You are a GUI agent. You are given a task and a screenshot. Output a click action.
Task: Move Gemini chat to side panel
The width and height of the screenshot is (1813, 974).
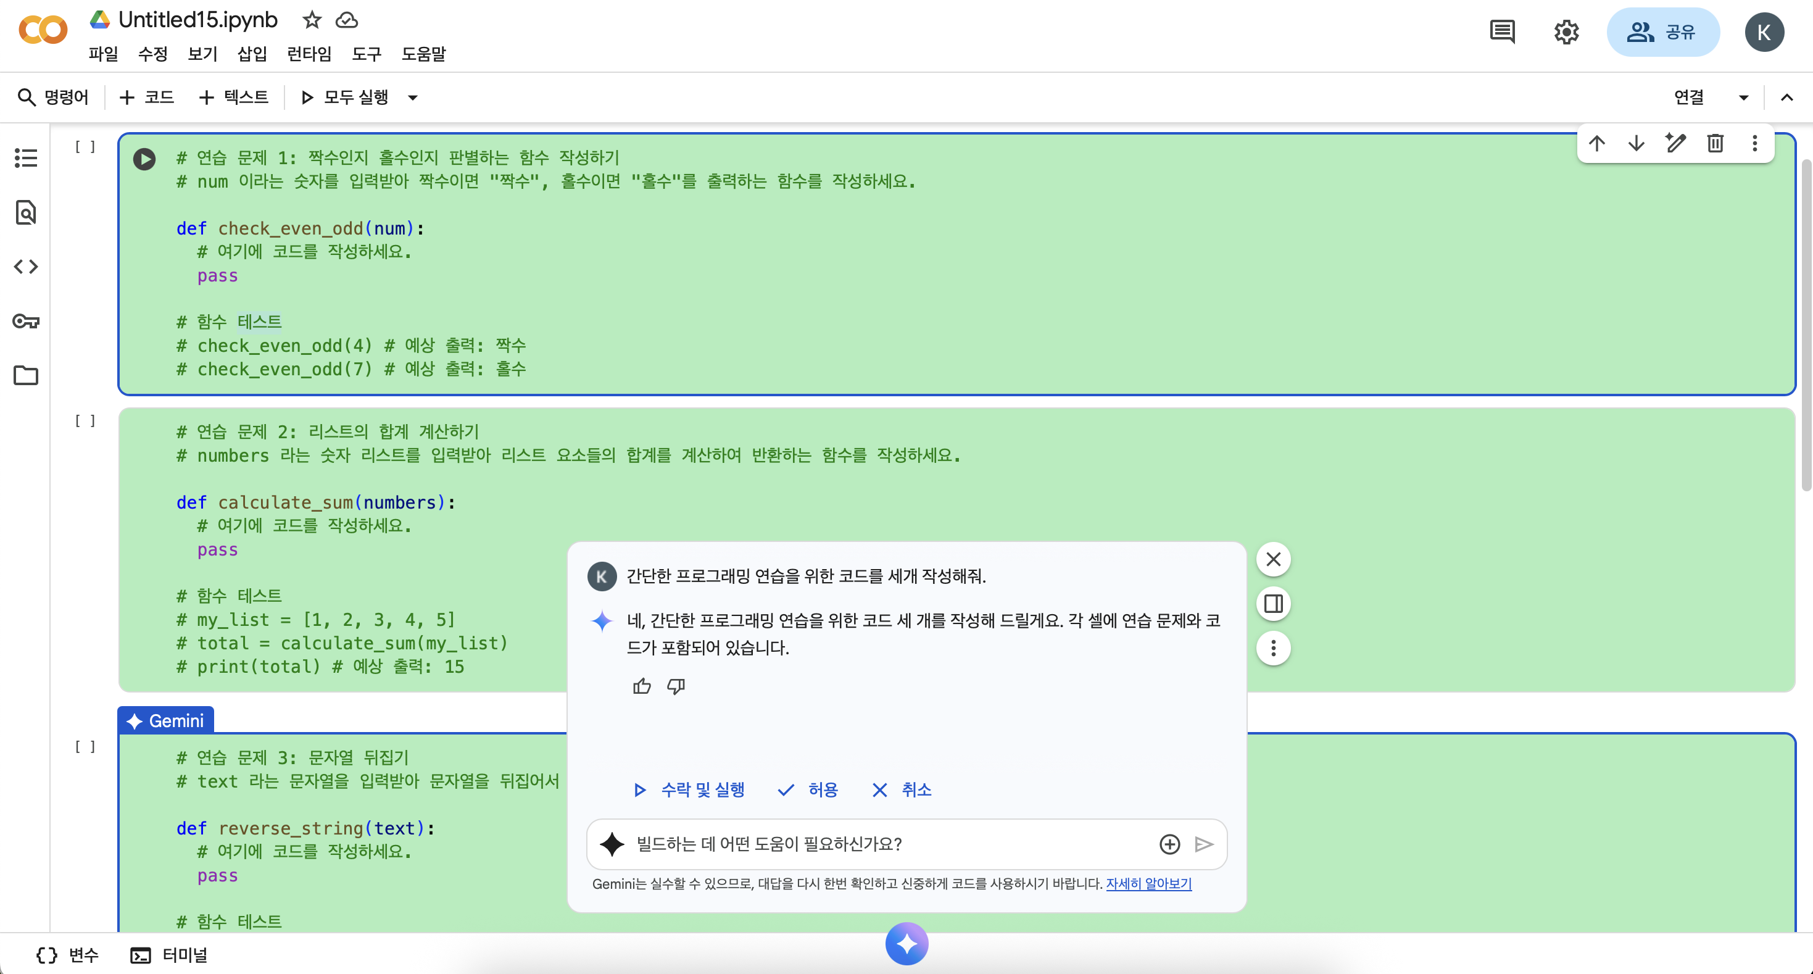1273,604
